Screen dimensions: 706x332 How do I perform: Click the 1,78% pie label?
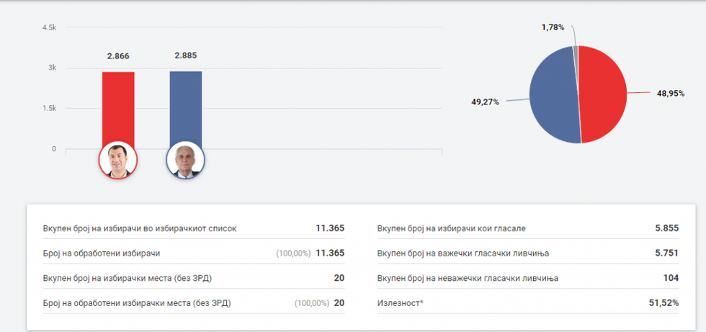(553, 27)
